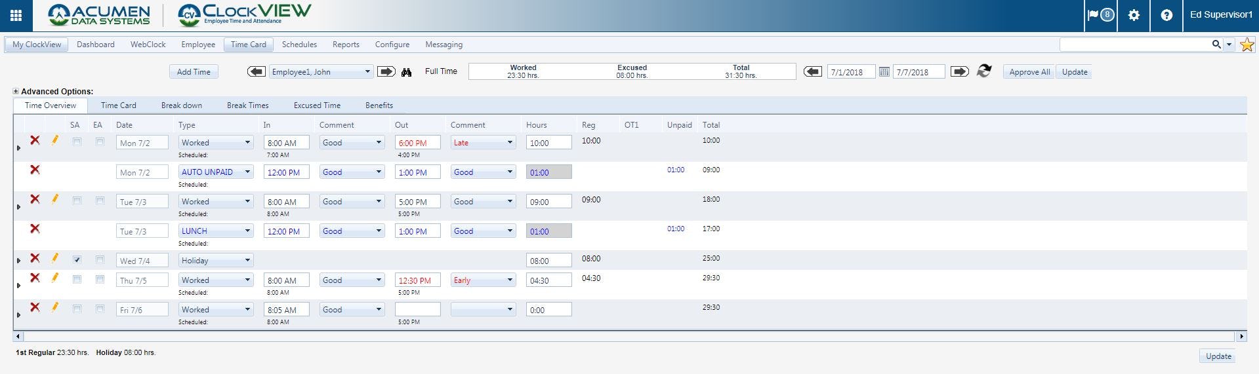Switch to the Benefits tab
The image size is (1259, 374).
[x=379, y=105]
